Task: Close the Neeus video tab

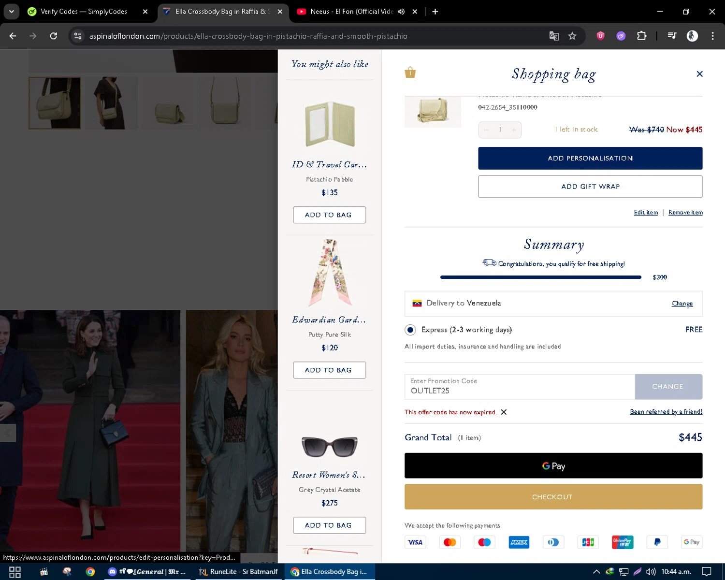Action: [415, 12]
